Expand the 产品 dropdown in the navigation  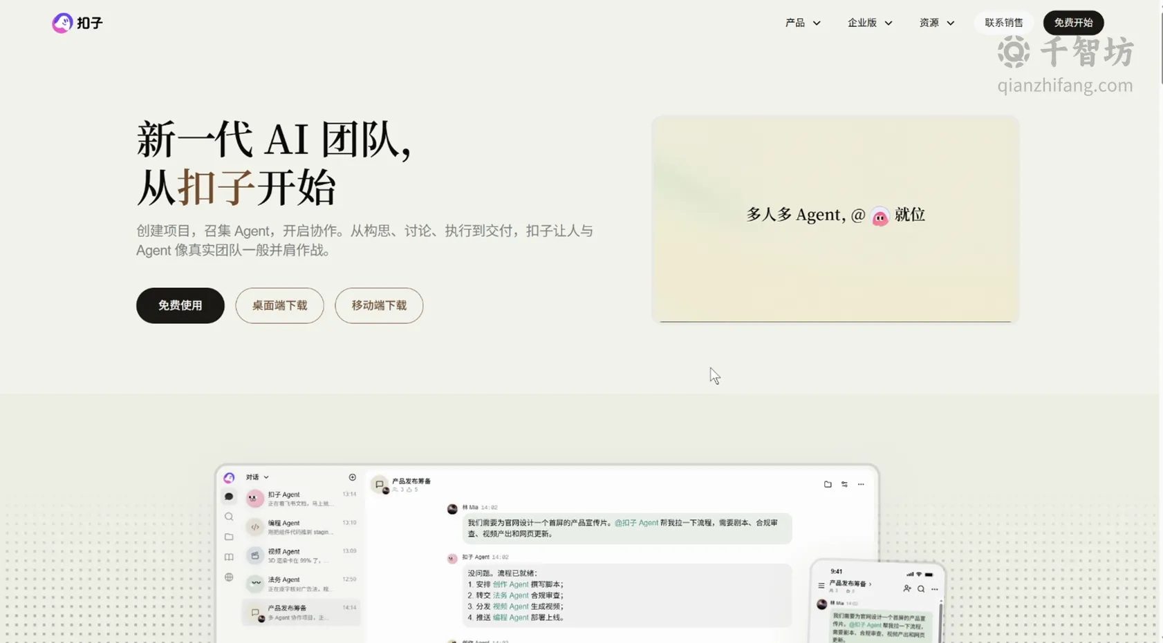click(803, 23)
